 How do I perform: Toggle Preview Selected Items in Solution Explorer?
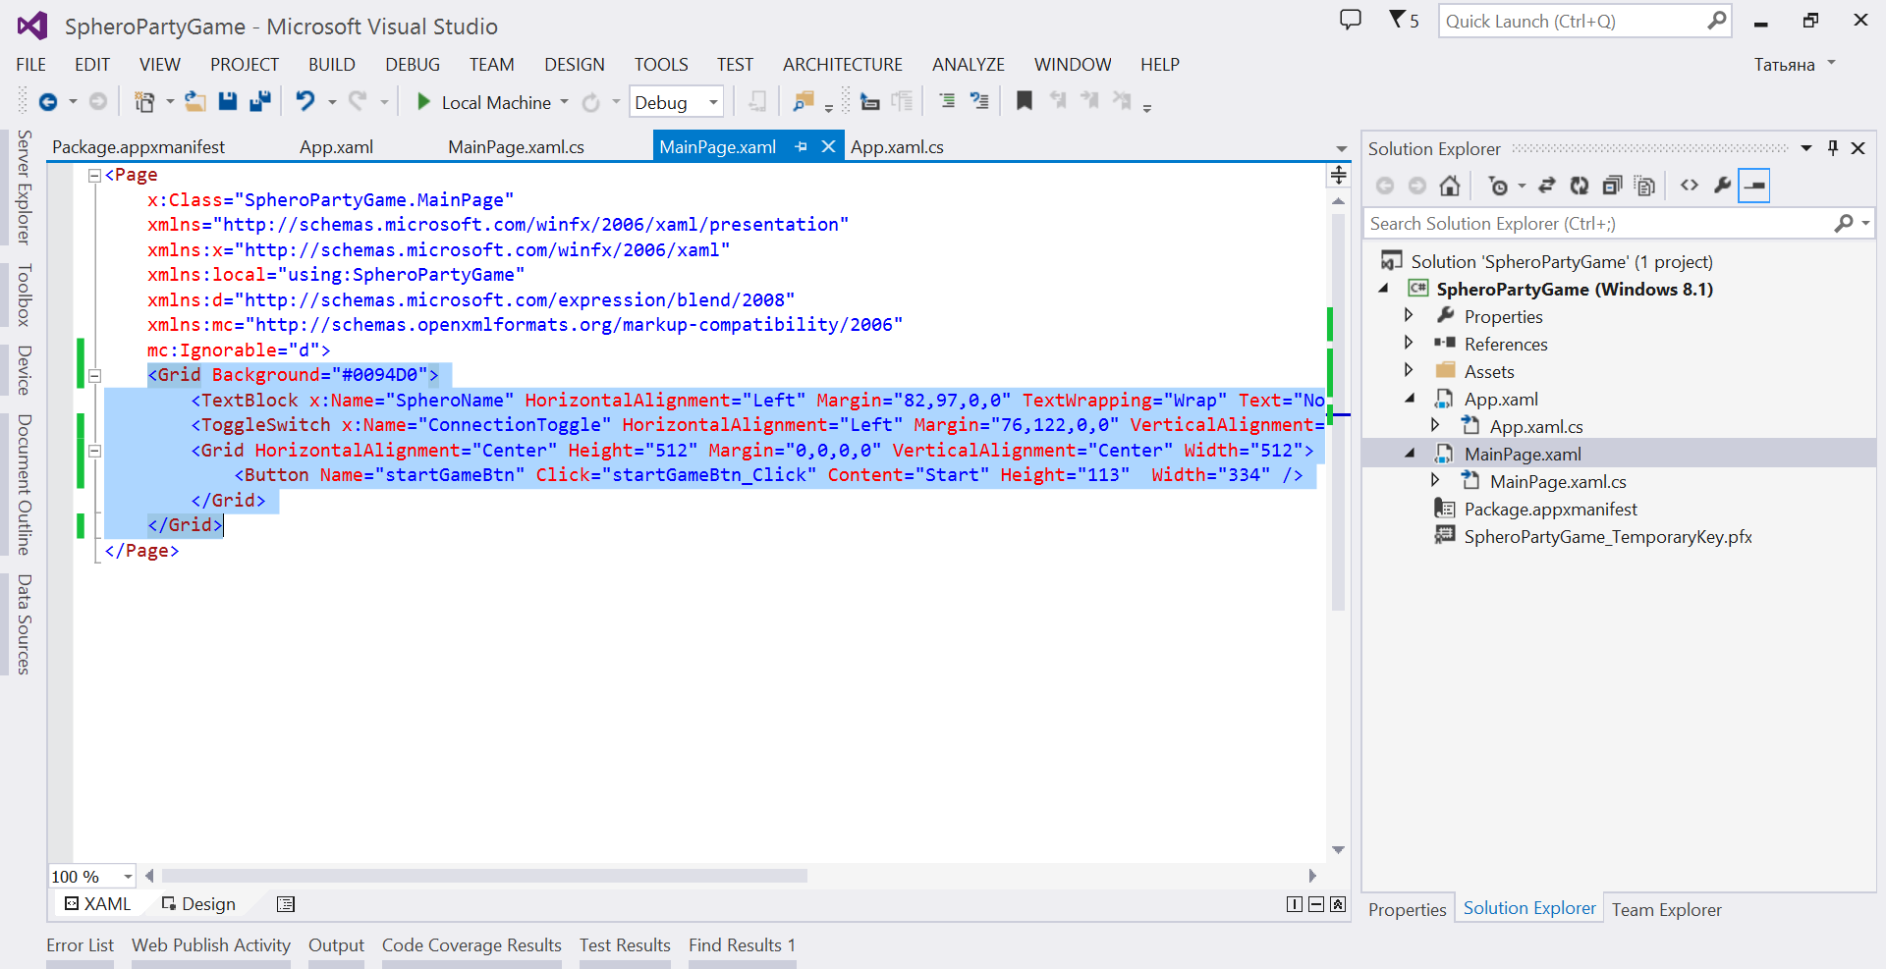tap(1753, 186)
